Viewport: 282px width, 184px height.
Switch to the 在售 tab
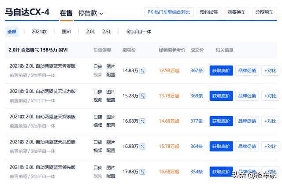coord(66,13)
